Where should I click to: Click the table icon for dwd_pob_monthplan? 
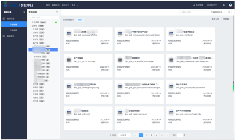point(171,34)
